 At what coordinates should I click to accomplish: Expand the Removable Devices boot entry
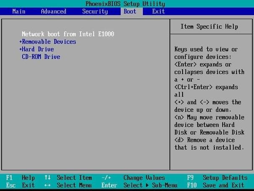[48, 42]
